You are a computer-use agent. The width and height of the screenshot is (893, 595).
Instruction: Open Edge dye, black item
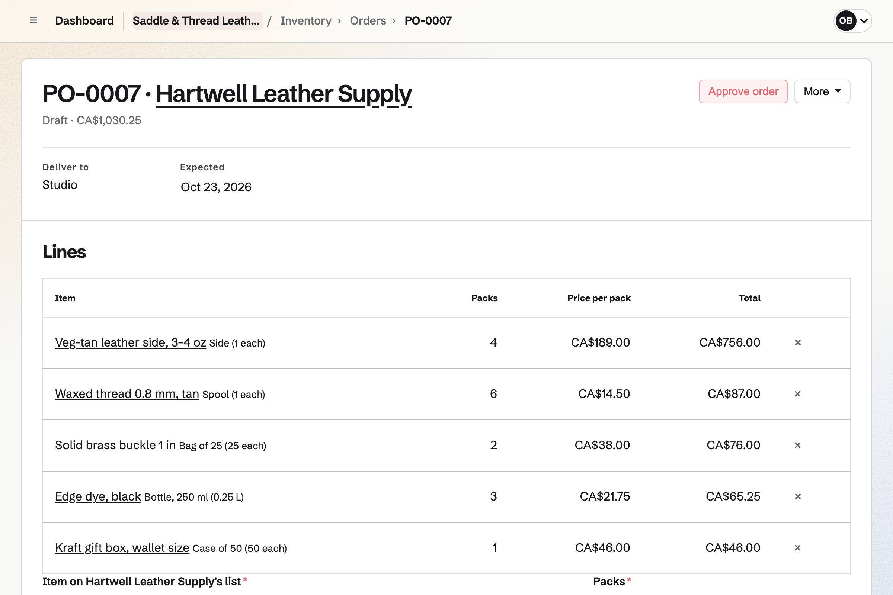pos(98,496)
